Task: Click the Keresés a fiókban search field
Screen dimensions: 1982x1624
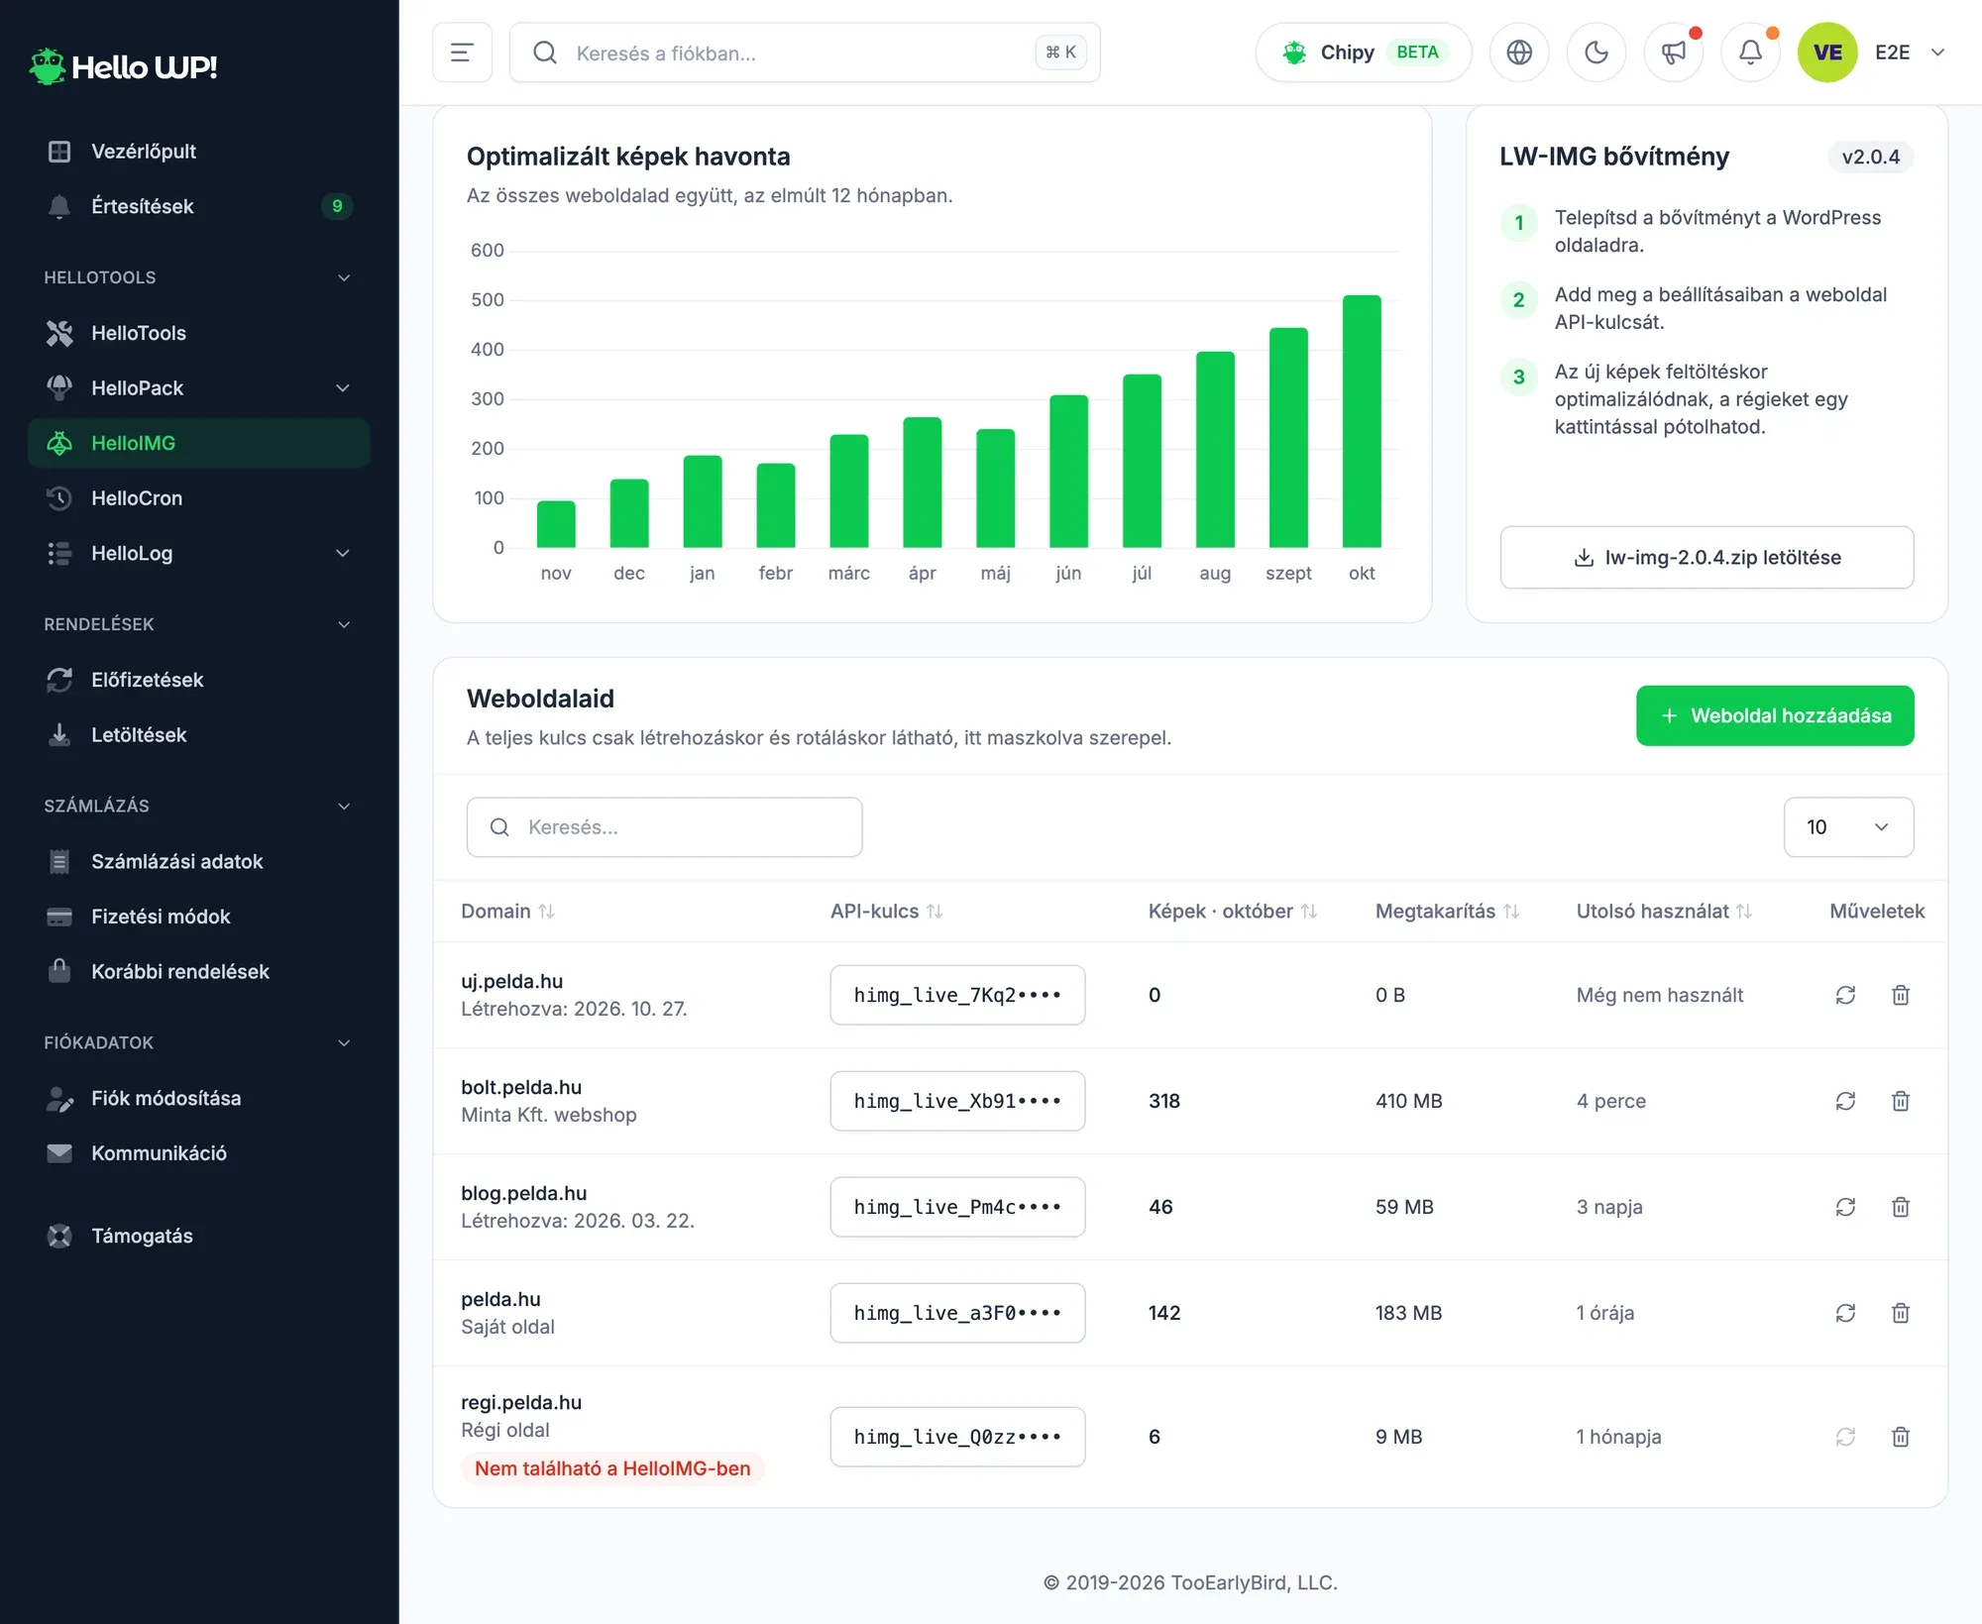Action: [805, 53]
